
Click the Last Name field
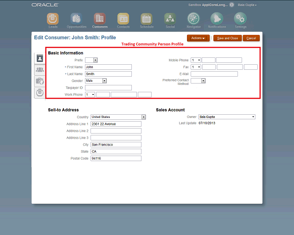point(108,74)
